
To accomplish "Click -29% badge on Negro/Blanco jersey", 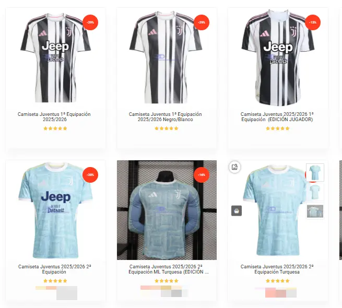I will (202, 22).
